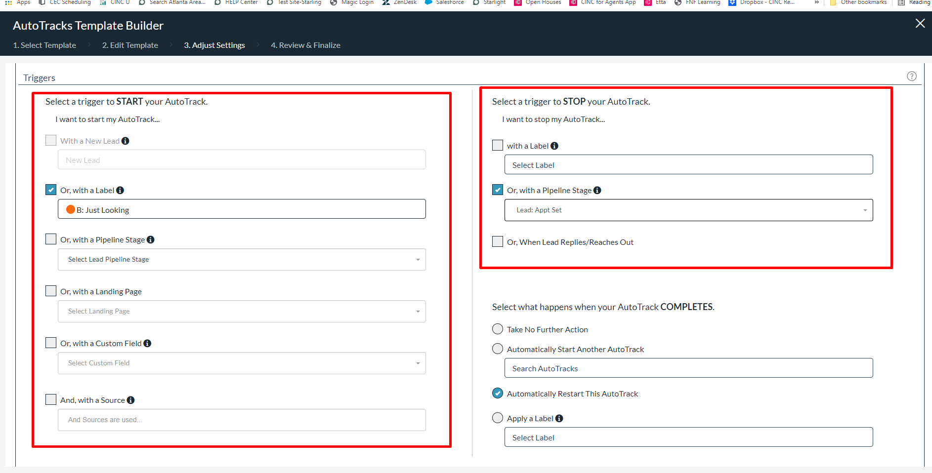The width and height of the screenshot is (932, 473).
Task: Select the "Take No Further Action" radio button
Action: coord(497,329)
